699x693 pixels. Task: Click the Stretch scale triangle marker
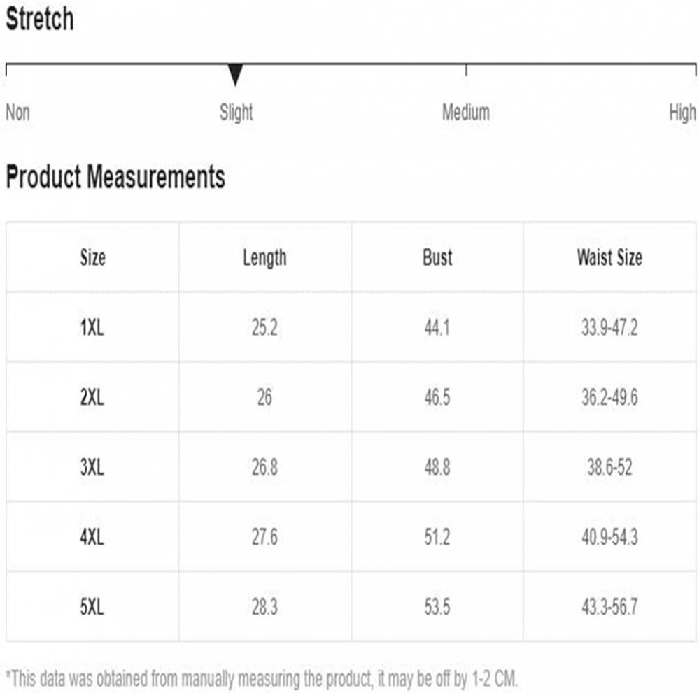[235, 74]
